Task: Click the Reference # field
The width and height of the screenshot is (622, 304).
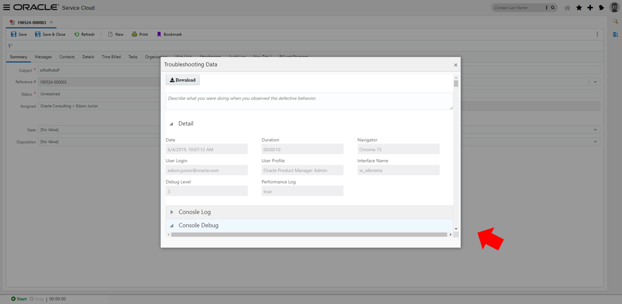Action: pos(99,82)
